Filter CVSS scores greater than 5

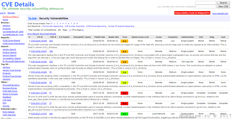click(66, 24)
